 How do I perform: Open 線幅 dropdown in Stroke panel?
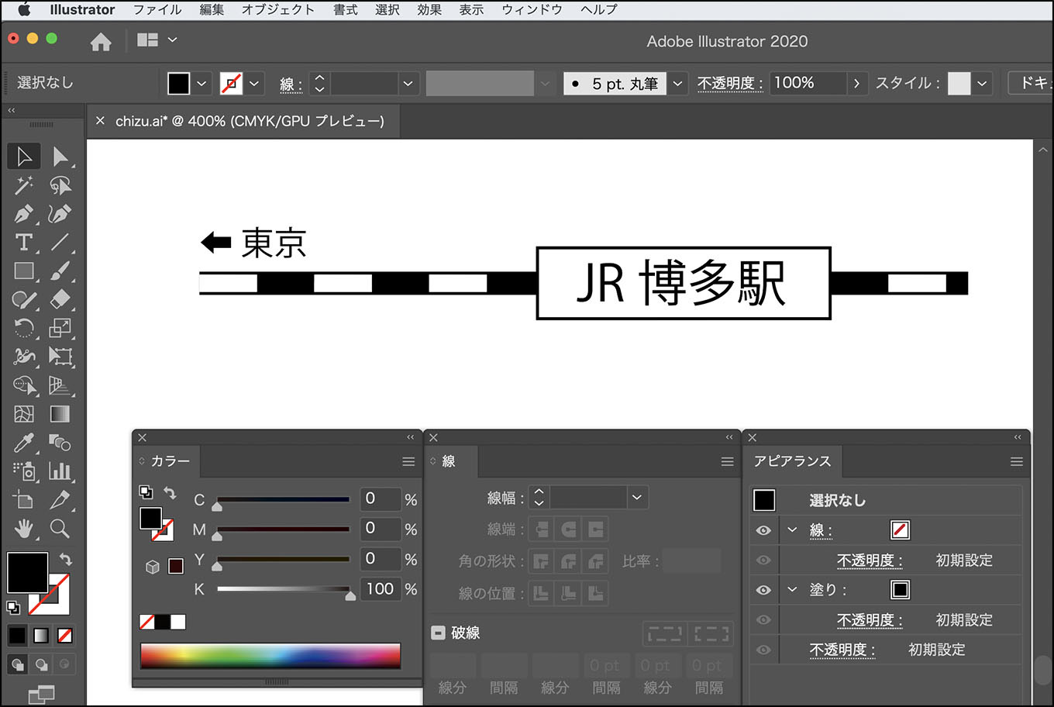[x=637, y=498]
